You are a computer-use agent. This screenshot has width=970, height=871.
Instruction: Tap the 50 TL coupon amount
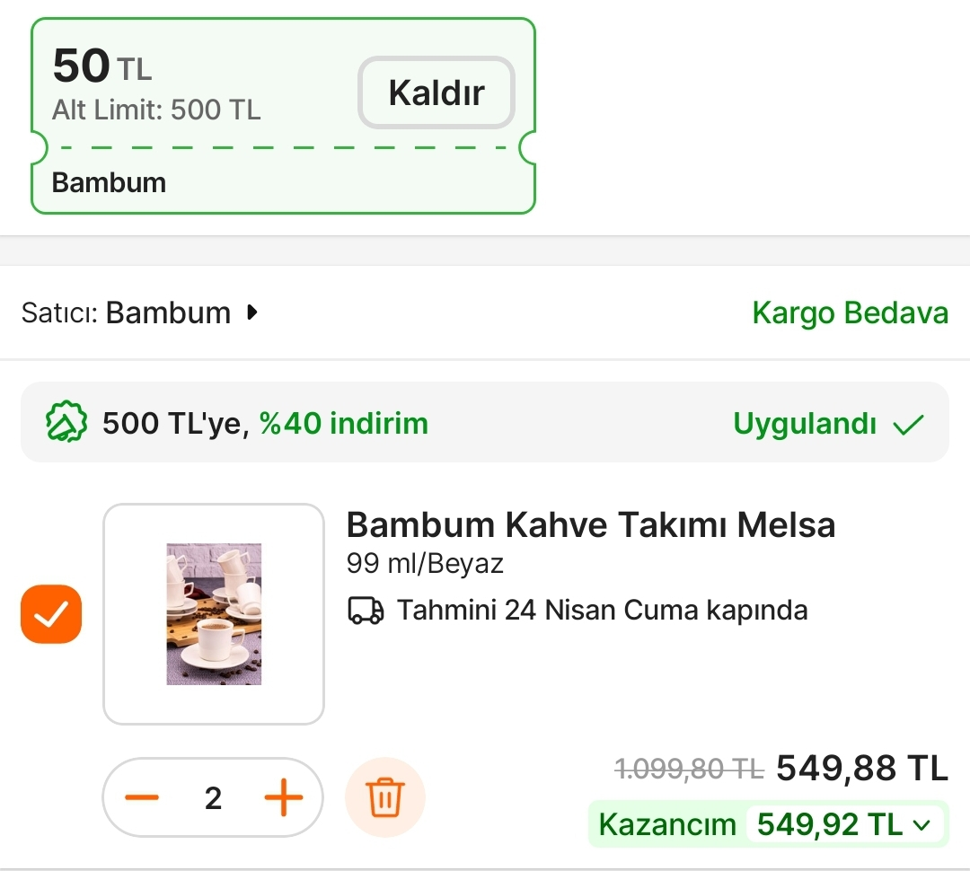pyautogui.click(x=101, y=66)
